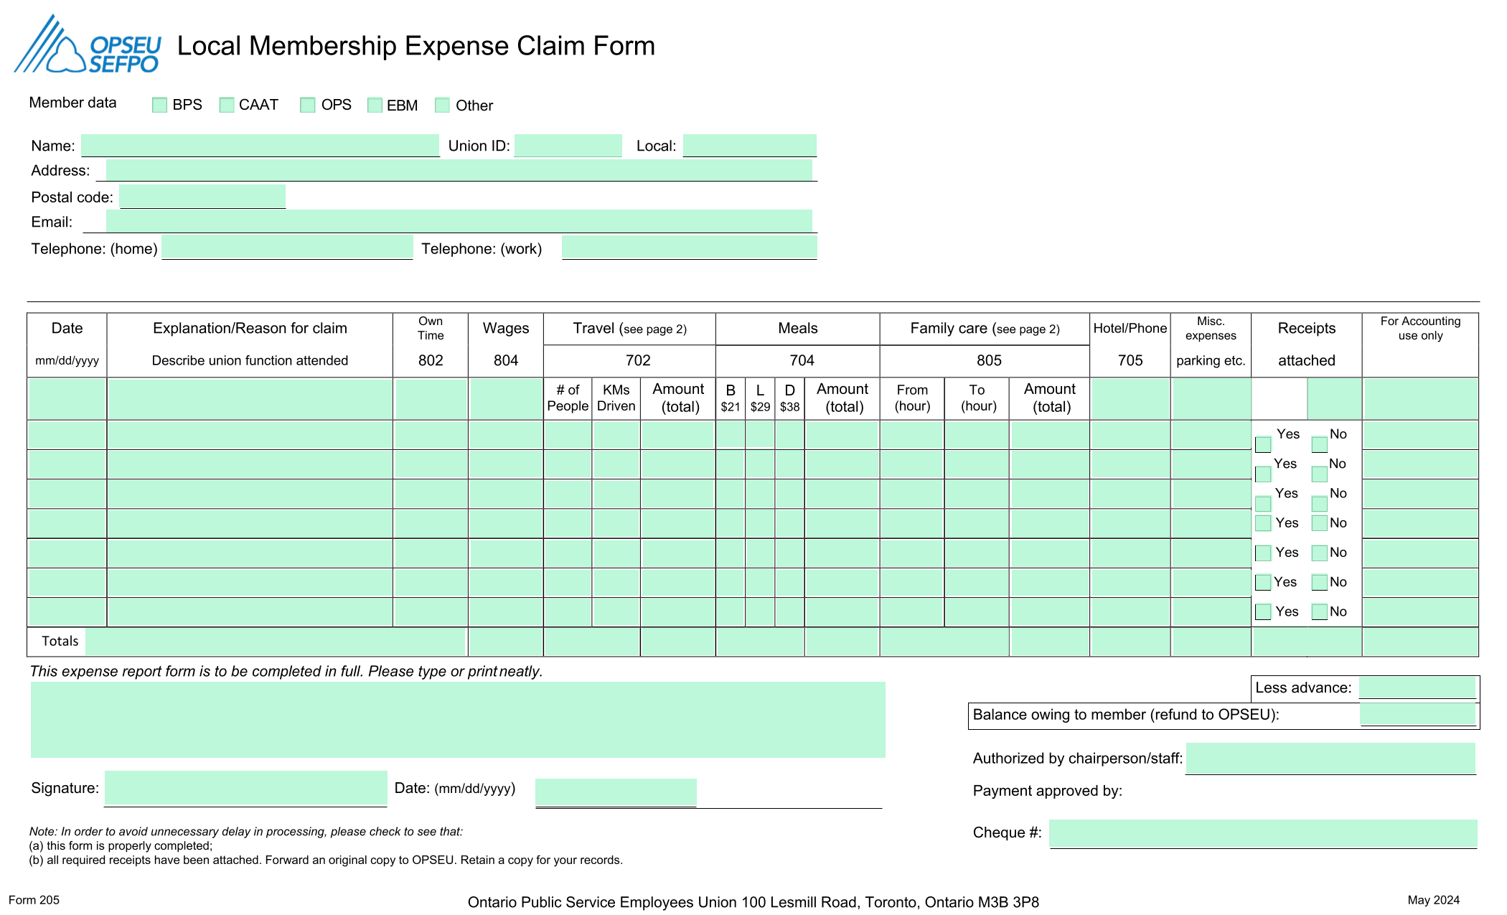Click the OPSEU SEFPO logo

click(88, 44)
